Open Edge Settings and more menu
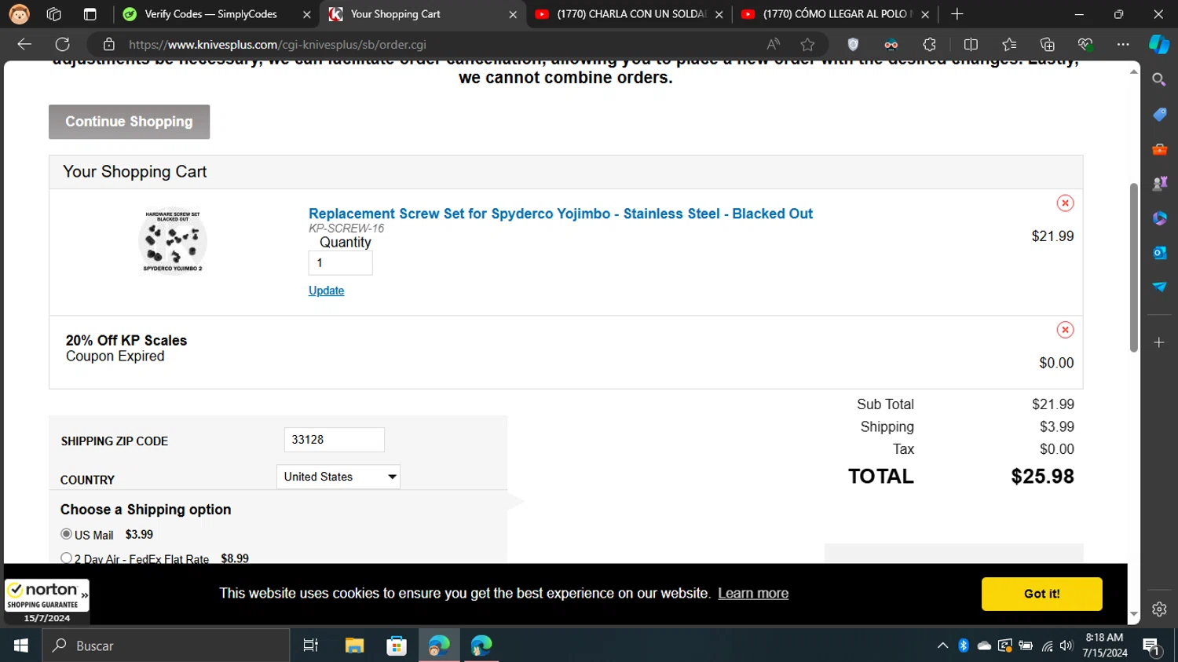 pyautogui.click(x=1123, y=45)
